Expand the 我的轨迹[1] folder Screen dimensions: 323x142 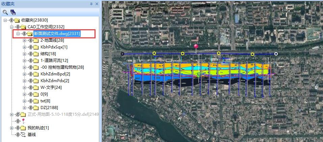pos(12,128)
